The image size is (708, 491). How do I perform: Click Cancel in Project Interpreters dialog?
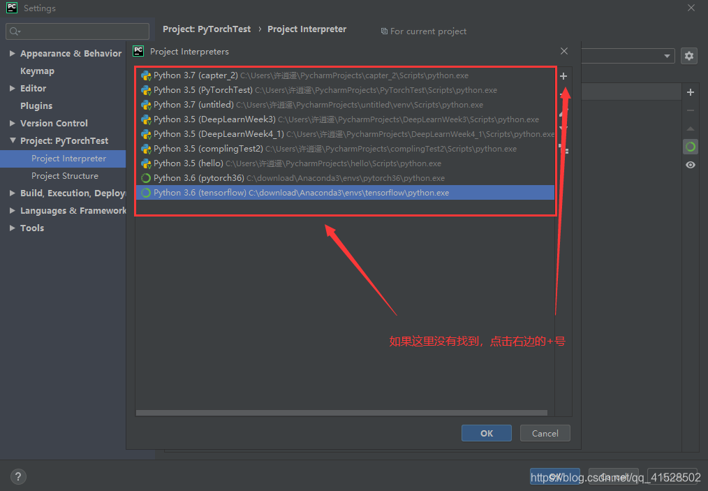tap(545, 433)
